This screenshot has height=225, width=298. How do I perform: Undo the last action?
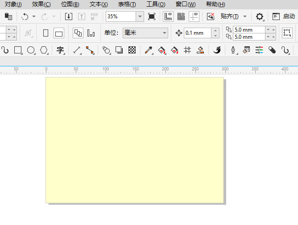pos(25,16)
